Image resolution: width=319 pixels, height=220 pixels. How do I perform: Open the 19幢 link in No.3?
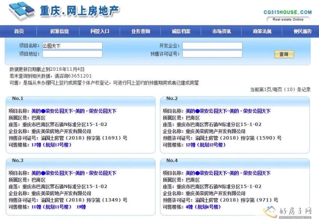[81, 207]
